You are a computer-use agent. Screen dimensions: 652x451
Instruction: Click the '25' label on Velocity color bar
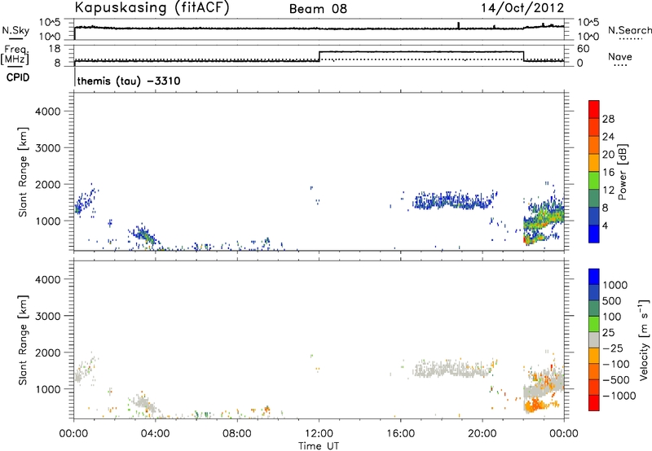(608, 332)
